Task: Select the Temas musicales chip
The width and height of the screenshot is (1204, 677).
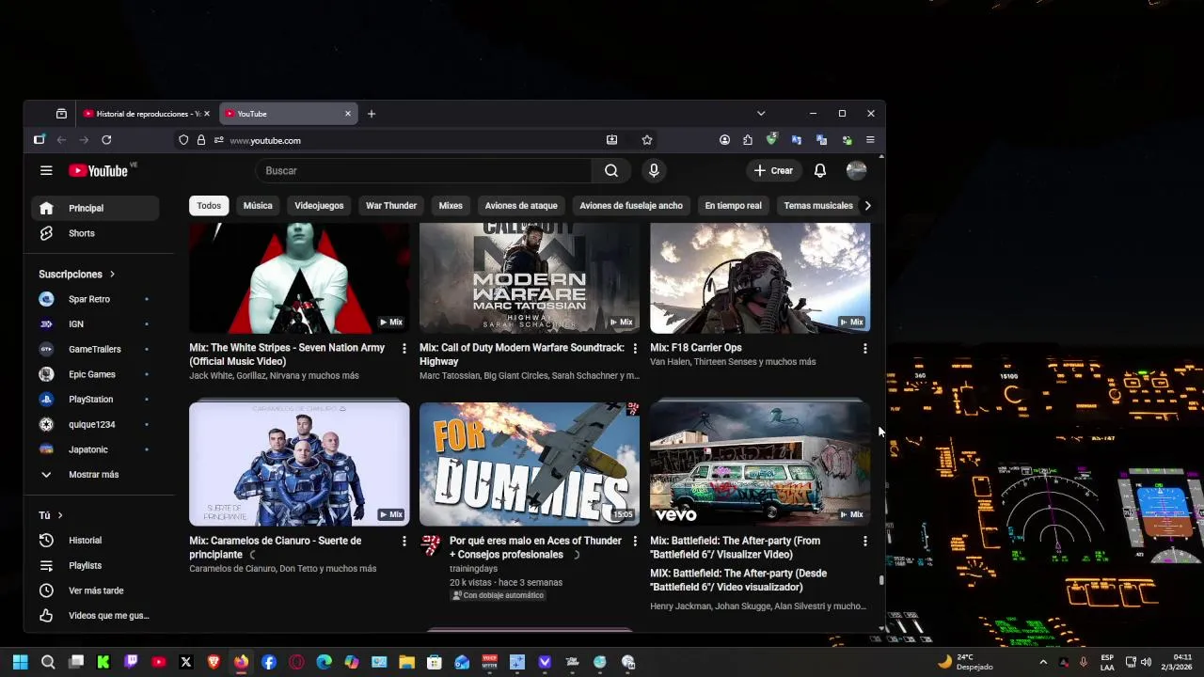Action: tap(818, 206)
